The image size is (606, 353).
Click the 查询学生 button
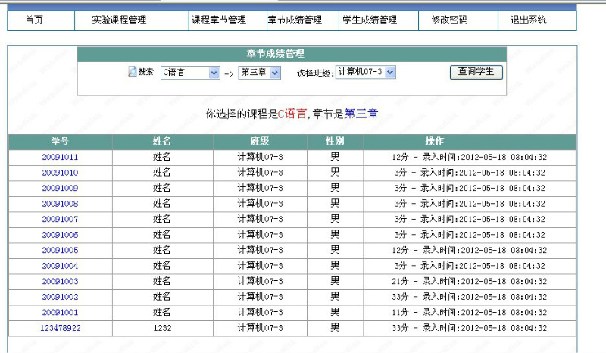tap(476, 72)
